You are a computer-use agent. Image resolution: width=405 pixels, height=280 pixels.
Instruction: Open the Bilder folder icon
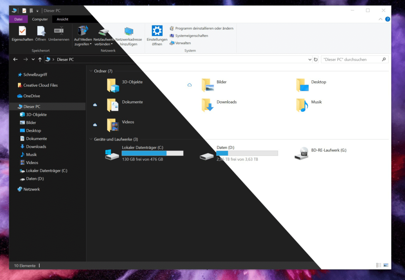(x=207, y=84)
